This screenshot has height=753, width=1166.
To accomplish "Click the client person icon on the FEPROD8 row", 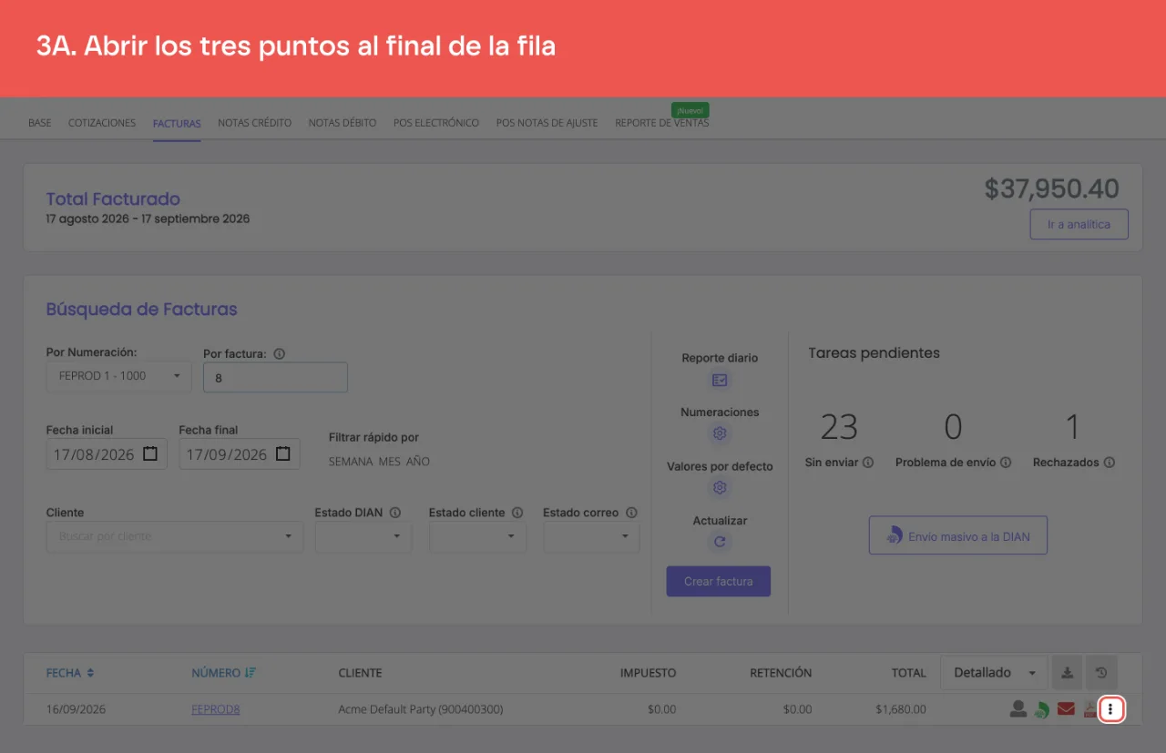I will click(x=1018, y=709).
